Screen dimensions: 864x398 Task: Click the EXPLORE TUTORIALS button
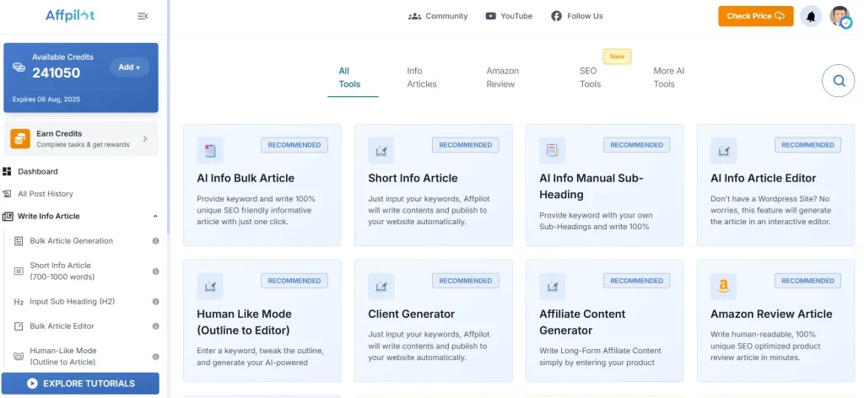[x=80, y=384]
